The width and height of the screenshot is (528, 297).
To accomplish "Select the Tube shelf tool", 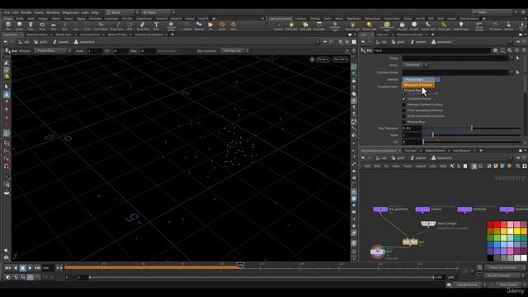I will click(x=31, y=26).
